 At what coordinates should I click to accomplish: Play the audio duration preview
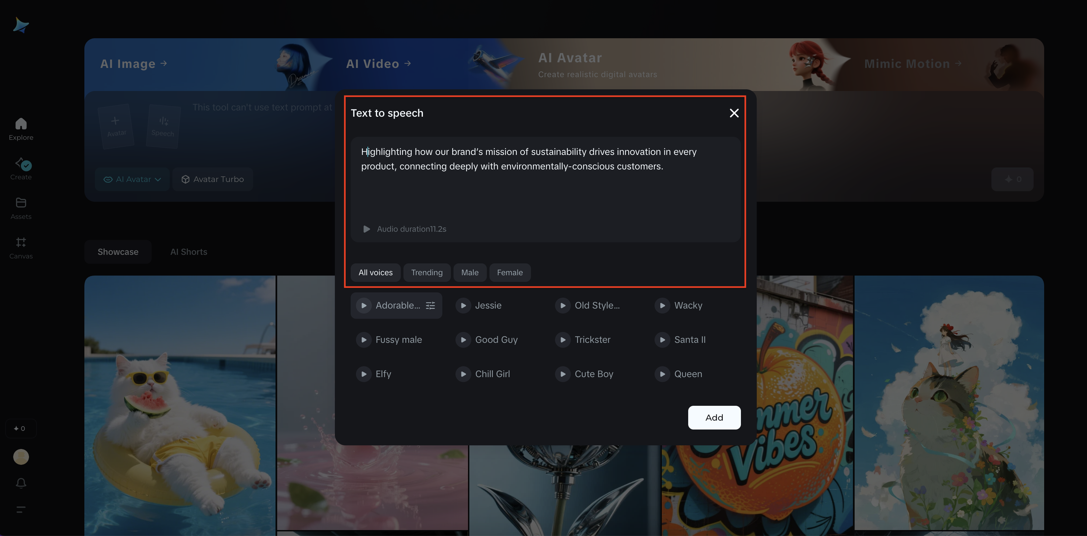point(367,229)
